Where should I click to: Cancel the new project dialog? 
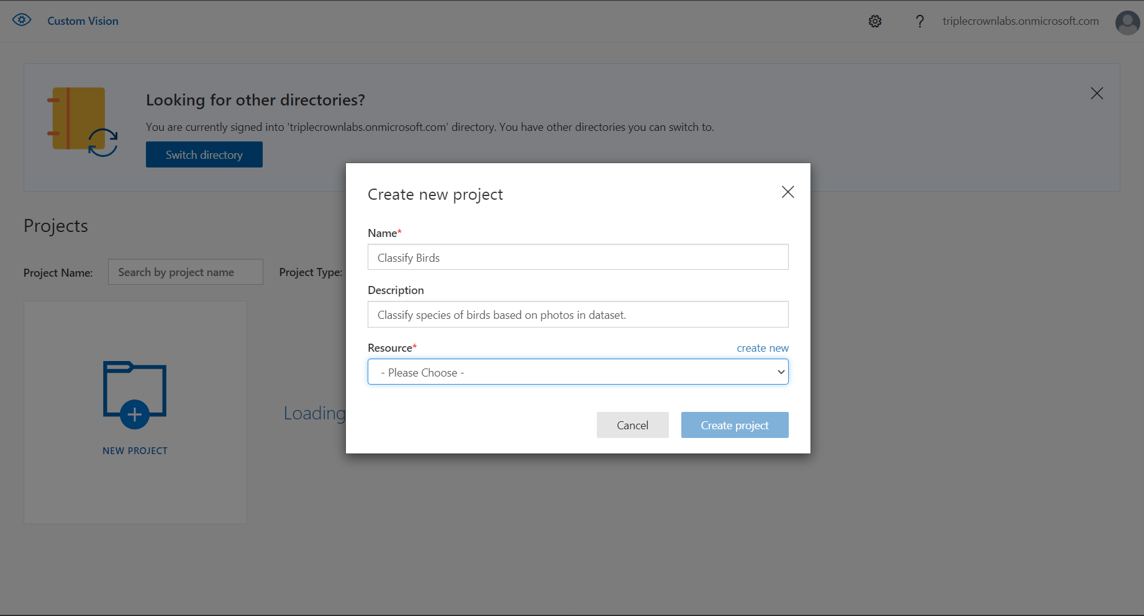632,425
